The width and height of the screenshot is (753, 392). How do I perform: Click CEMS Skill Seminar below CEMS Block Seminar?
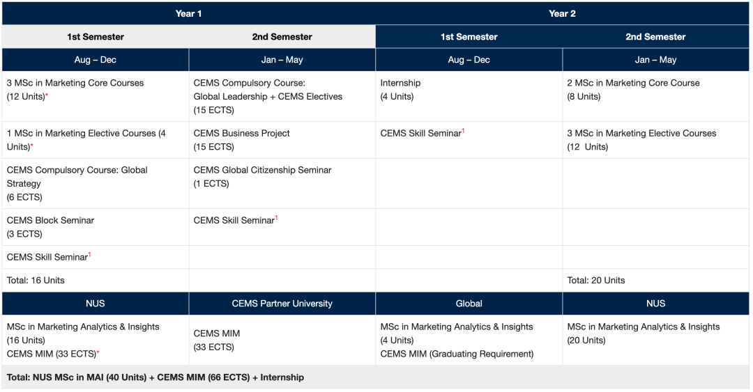tap(96, 257)
